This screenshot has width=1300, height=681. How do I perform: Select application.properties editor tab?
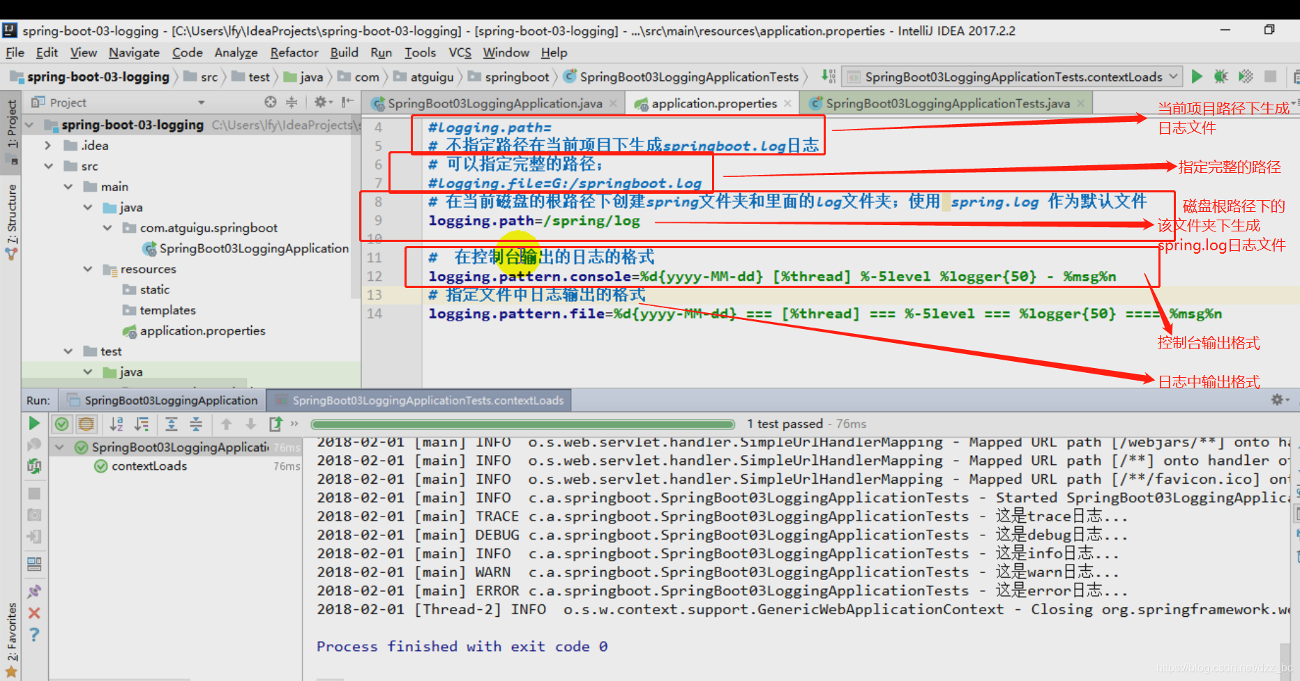(x=713, y=103)
